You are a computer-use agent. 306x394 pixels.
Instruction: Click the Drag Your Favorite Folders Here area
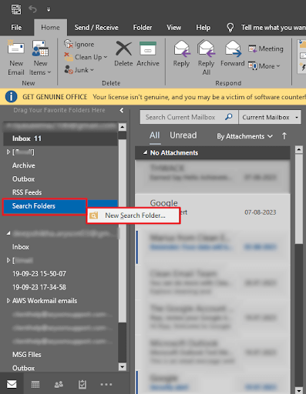tap(59, 110)
